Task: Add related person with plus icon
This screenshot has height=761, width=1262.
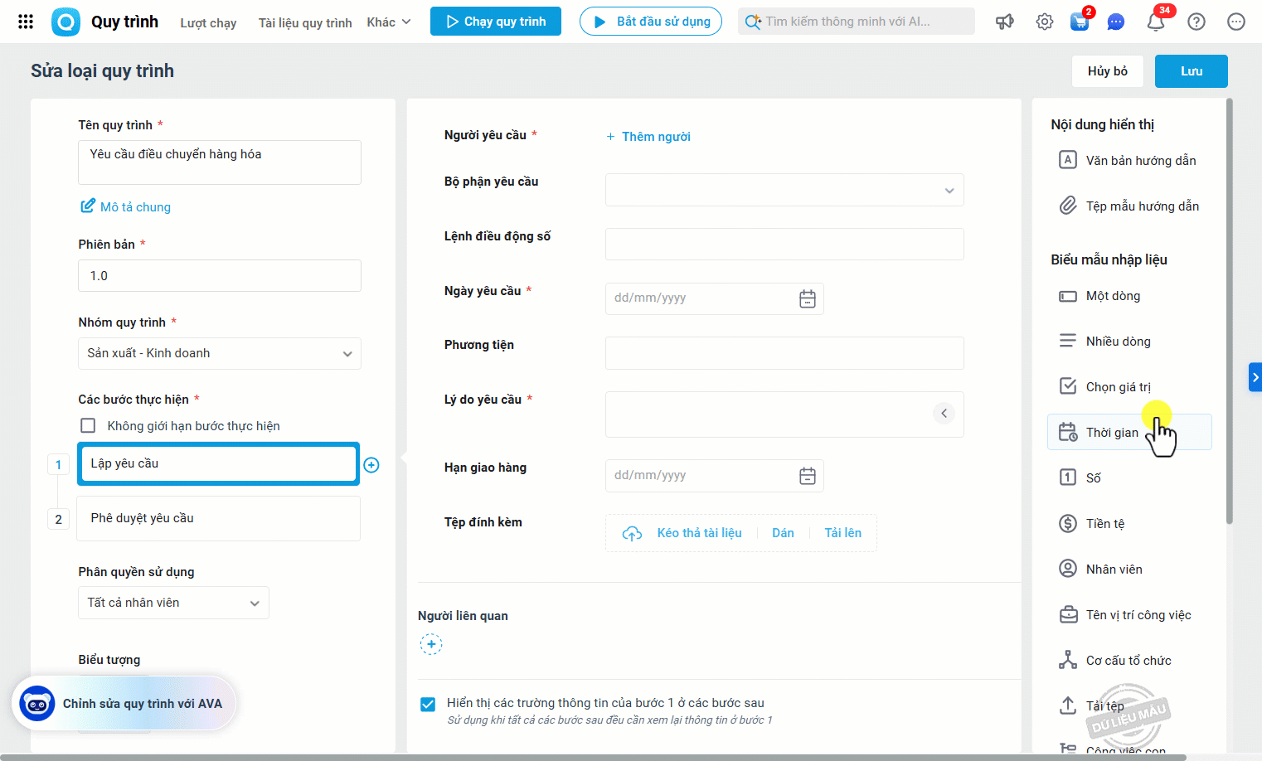Action: [431, 644]
